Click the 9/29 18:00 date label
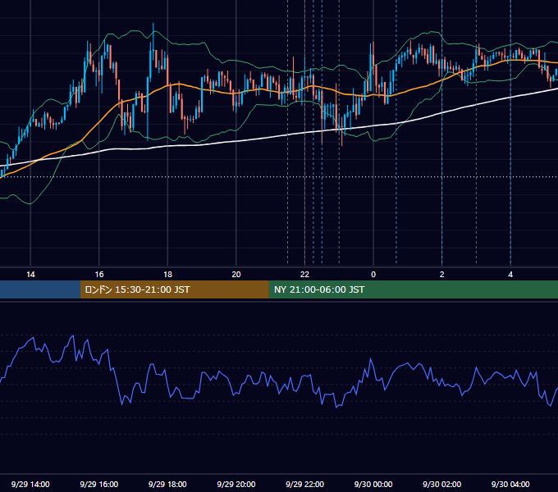 point(167,484)
